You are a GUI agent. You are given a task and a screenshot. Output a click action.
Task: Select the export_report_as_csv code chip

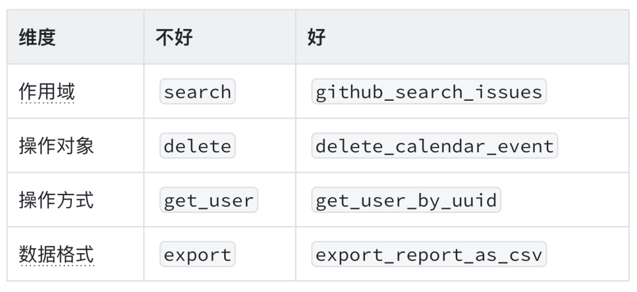click(x=429, y=255)
